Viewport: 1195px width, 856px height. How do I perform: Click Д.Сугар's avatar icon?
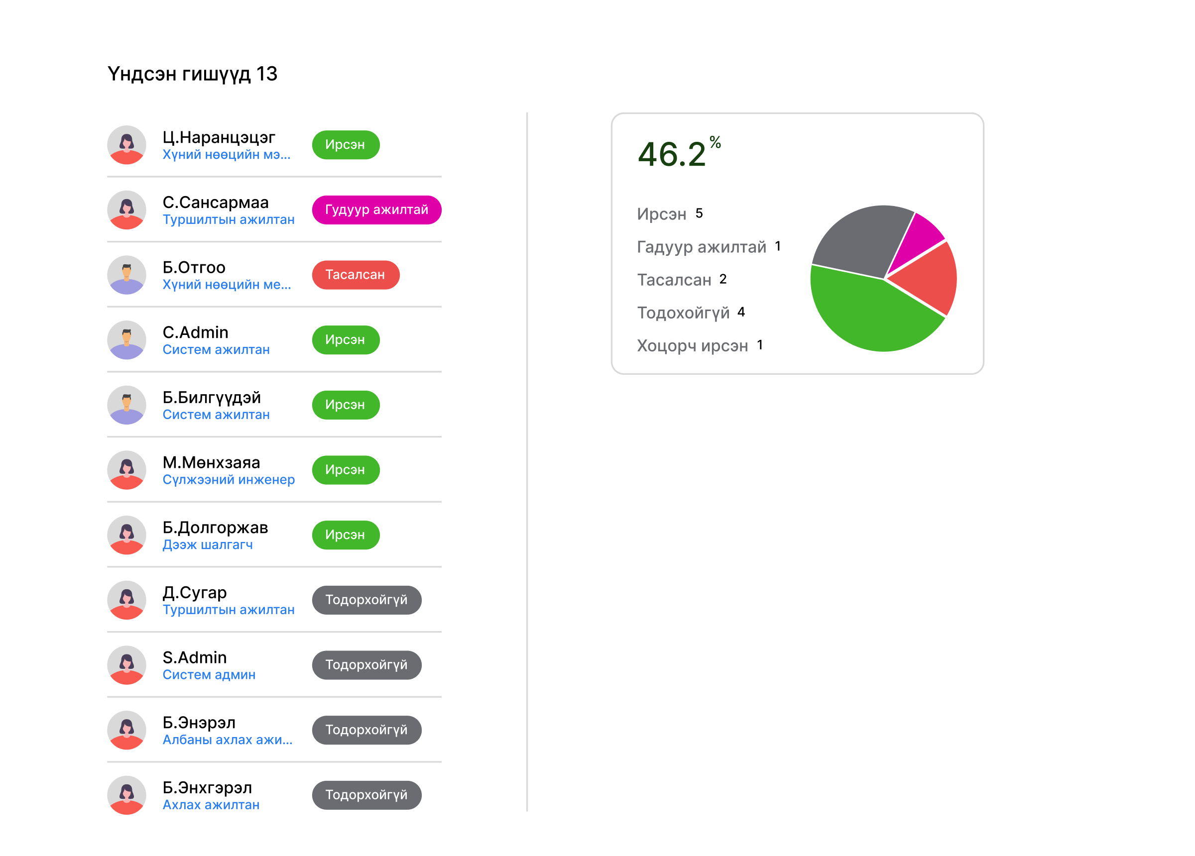(x=126, y=600)
